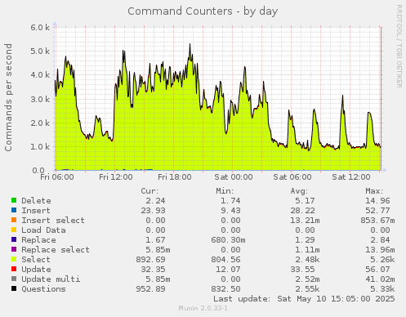Click the Questions max value 5.33k
This screenshot has width=406, height=317.
coord(382,289)
